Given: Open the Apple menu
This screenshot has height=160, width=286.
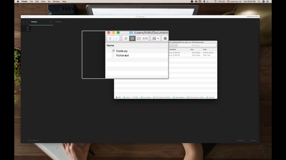Looking at the screenshot, I should tap(18, 1).
